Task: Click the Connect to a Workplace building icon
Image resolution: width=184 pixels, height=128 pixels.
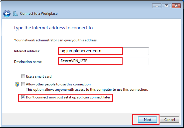Action: [16, 14]
